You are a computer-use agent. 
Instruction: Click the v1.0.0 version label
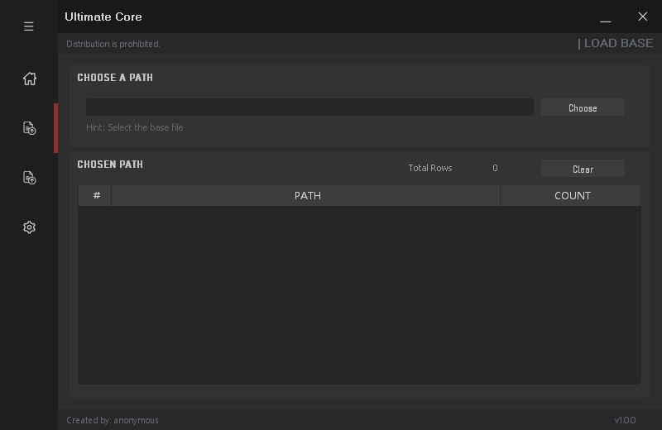tap(625, 420)
